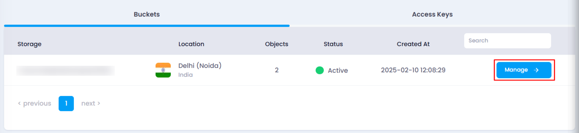Viewport: 579px width, 133px height.
Task: Click the Storage column header
Action: pos(29,44)
